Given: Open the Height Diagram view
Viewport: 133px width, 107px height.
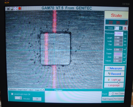Looking at the screenshot, I should point(107,99).
